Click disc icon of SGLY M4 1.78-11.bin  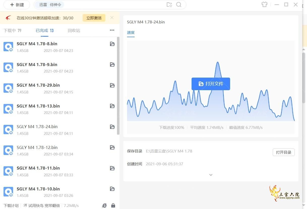click(8, 171)
